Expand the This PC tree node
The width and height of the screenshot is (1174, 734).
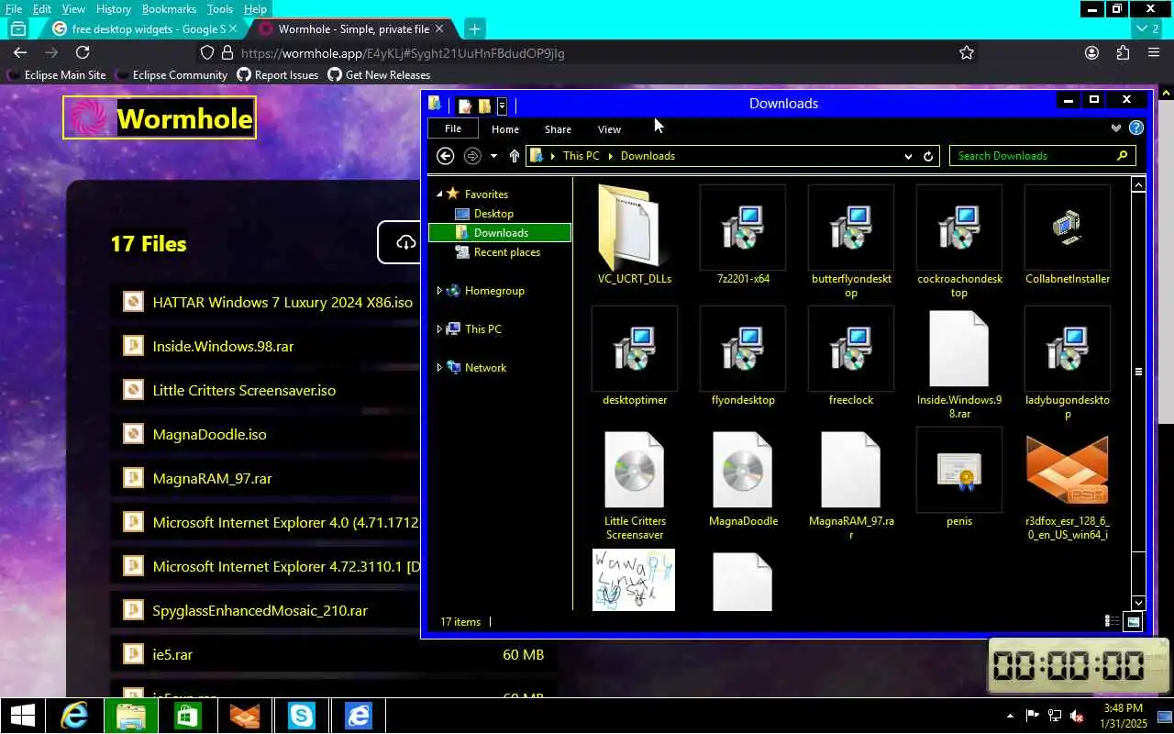(439, 329)
